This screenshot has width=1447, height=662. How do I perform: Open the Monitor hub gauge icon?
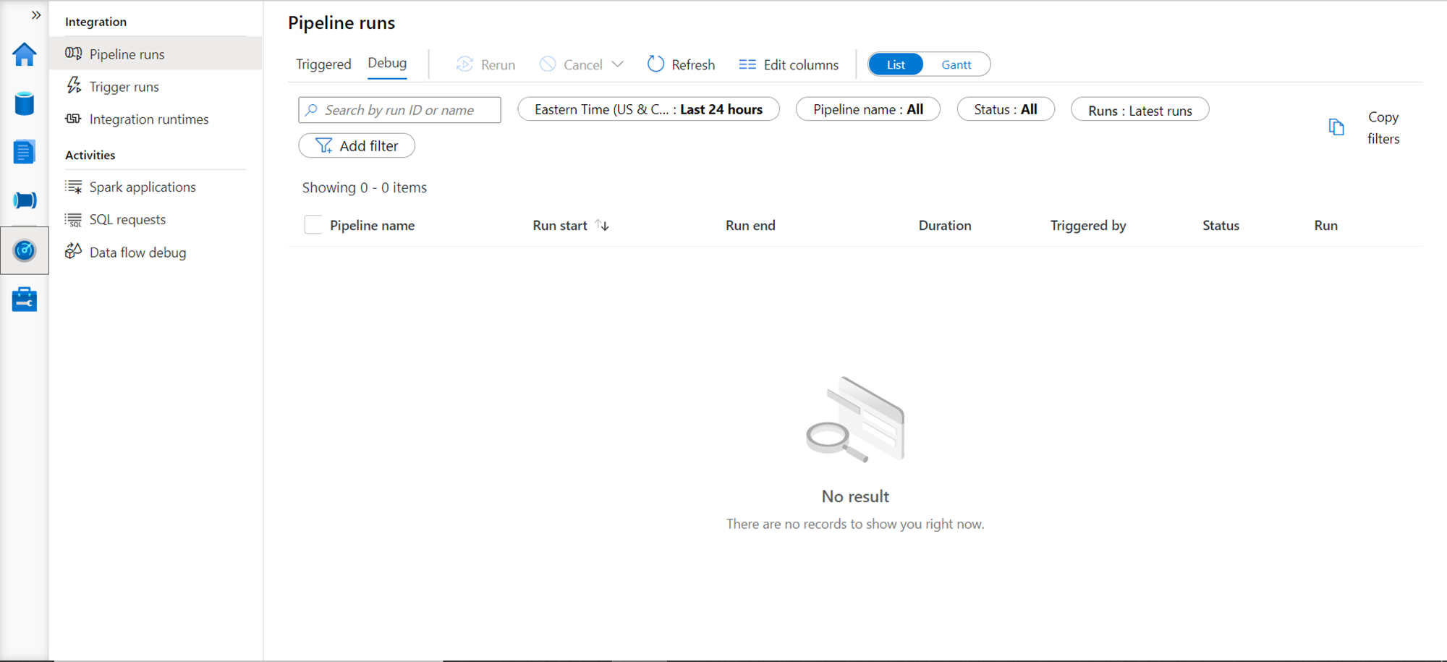pyautogui.click(x=25, y=250)
